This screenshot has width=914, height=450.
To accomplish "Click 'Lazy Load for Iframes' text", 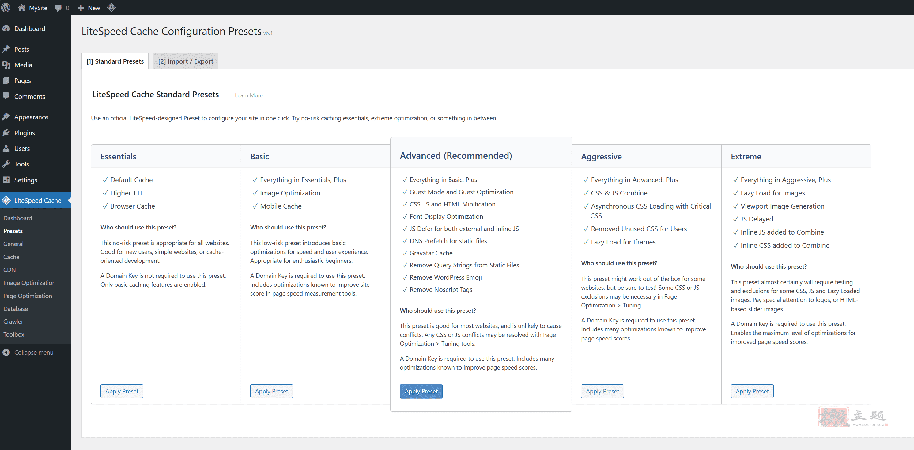I will point(623,242).
